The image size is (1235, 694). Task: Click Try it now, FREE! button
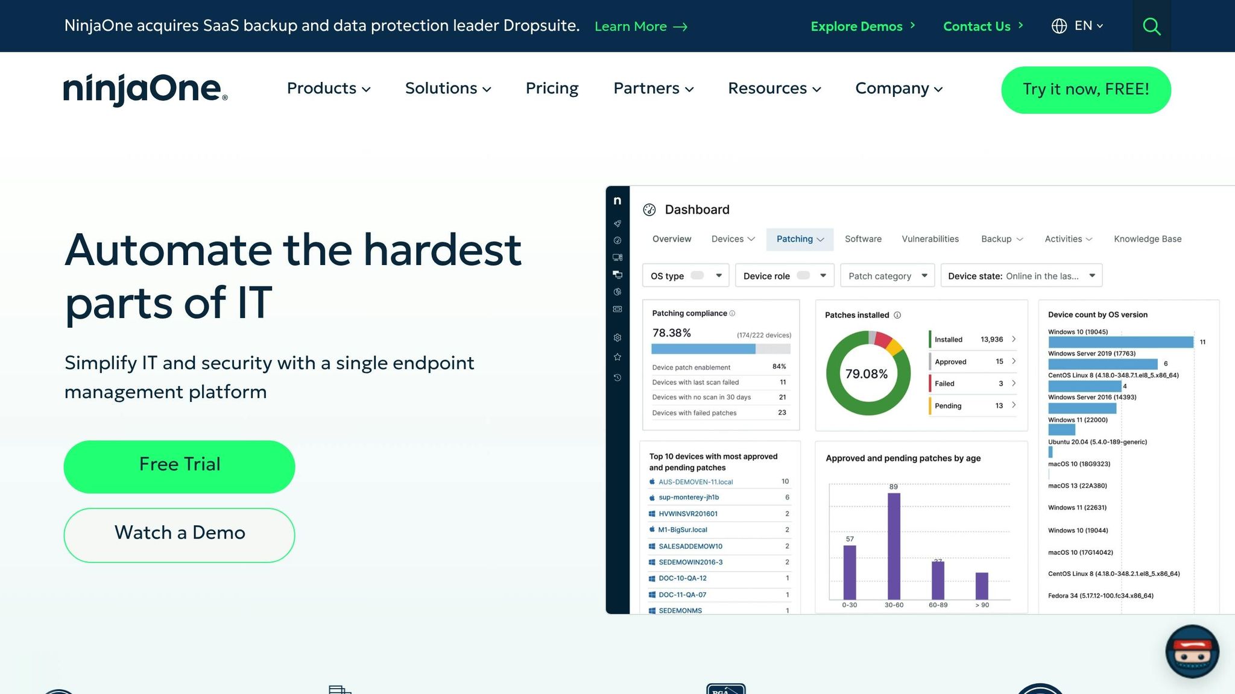[x=1086, y=90]
